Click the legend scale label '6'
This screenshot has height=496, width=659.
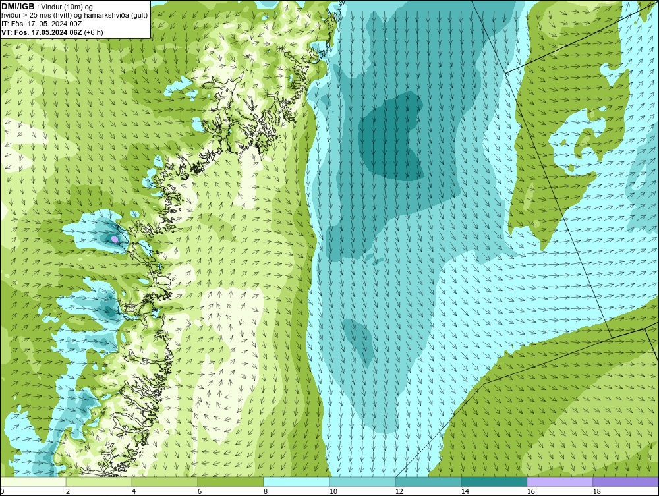199,491
